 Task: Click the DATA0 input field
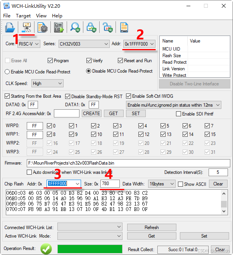tap(33, 105)
